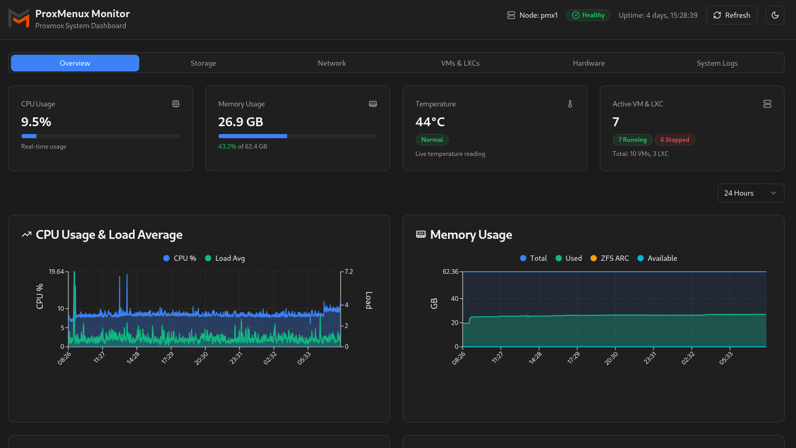Switch to the Storage tab
The image size is (796, 448).
(x=203, y=63)
